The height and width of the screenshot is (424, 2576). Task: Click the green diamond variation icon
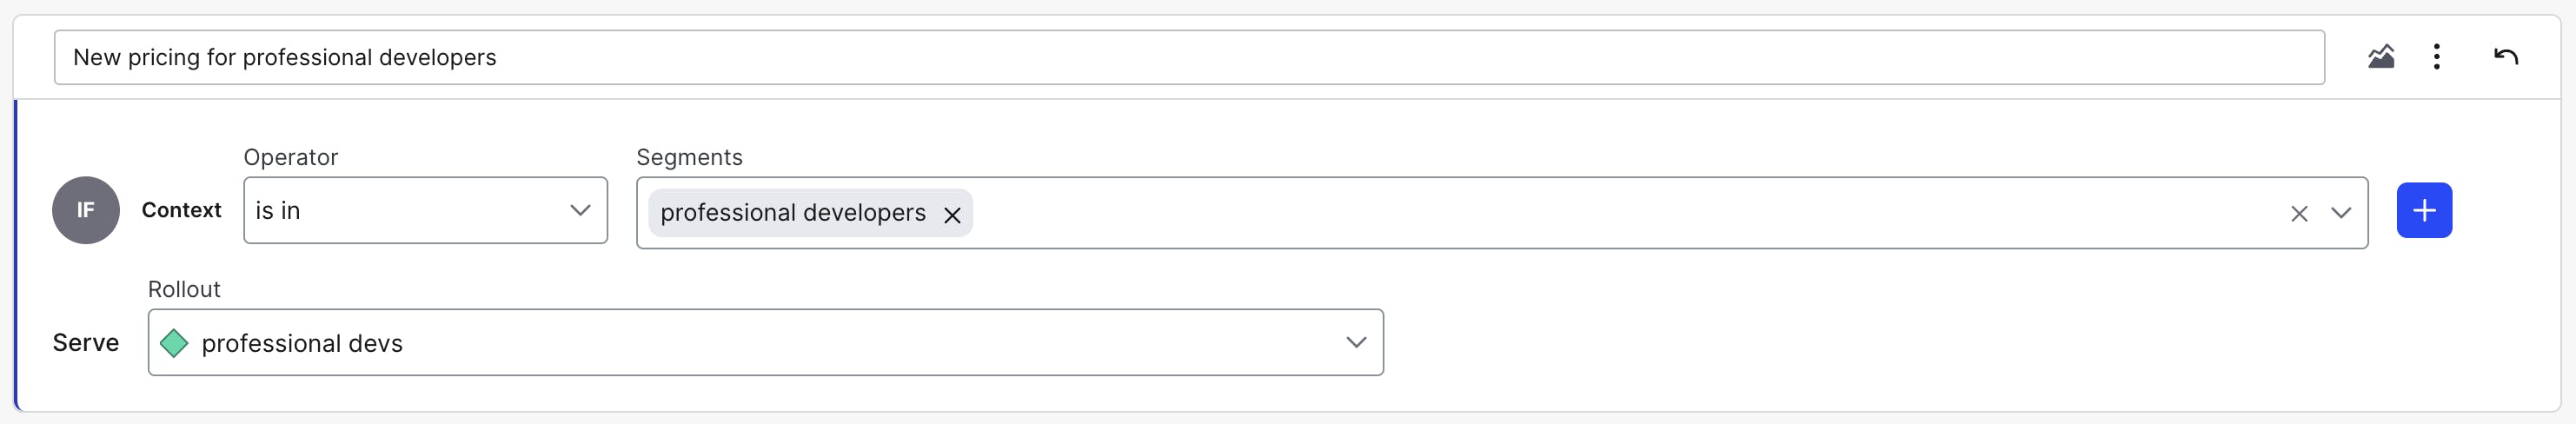click(174, 344)
